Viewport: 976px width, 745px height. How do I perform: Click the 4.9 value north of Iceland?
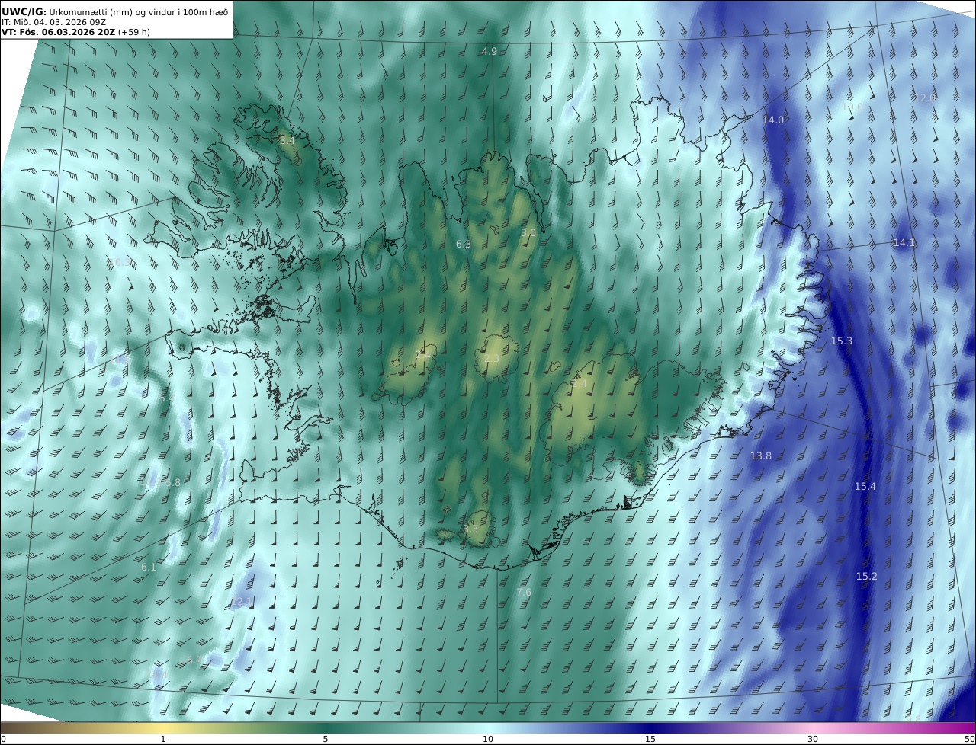(490, 51)
